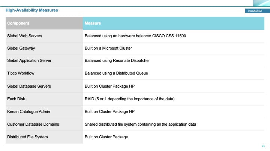The height and width of the screenshot is (151, 270).
Task: Click the Balanced using Resonate Dispatcher text
Action: pos(117,61)
